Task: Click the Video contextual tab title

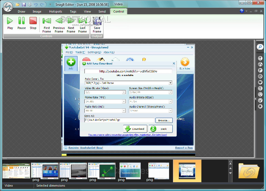Action: point(118,4)
